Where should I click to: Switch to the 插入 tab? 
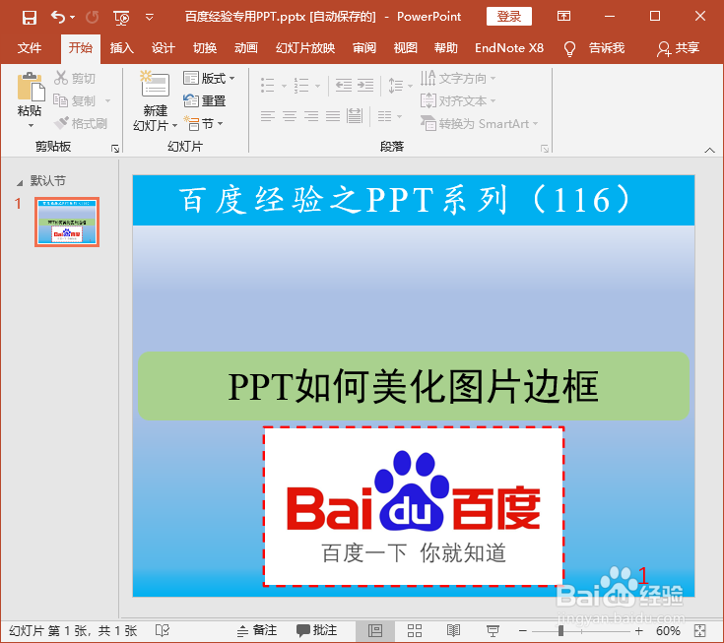pos(122,48)
